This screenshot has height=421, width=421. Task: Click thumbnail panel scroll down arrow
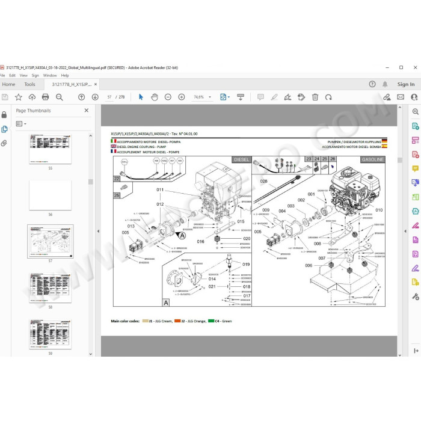point(91,354)
